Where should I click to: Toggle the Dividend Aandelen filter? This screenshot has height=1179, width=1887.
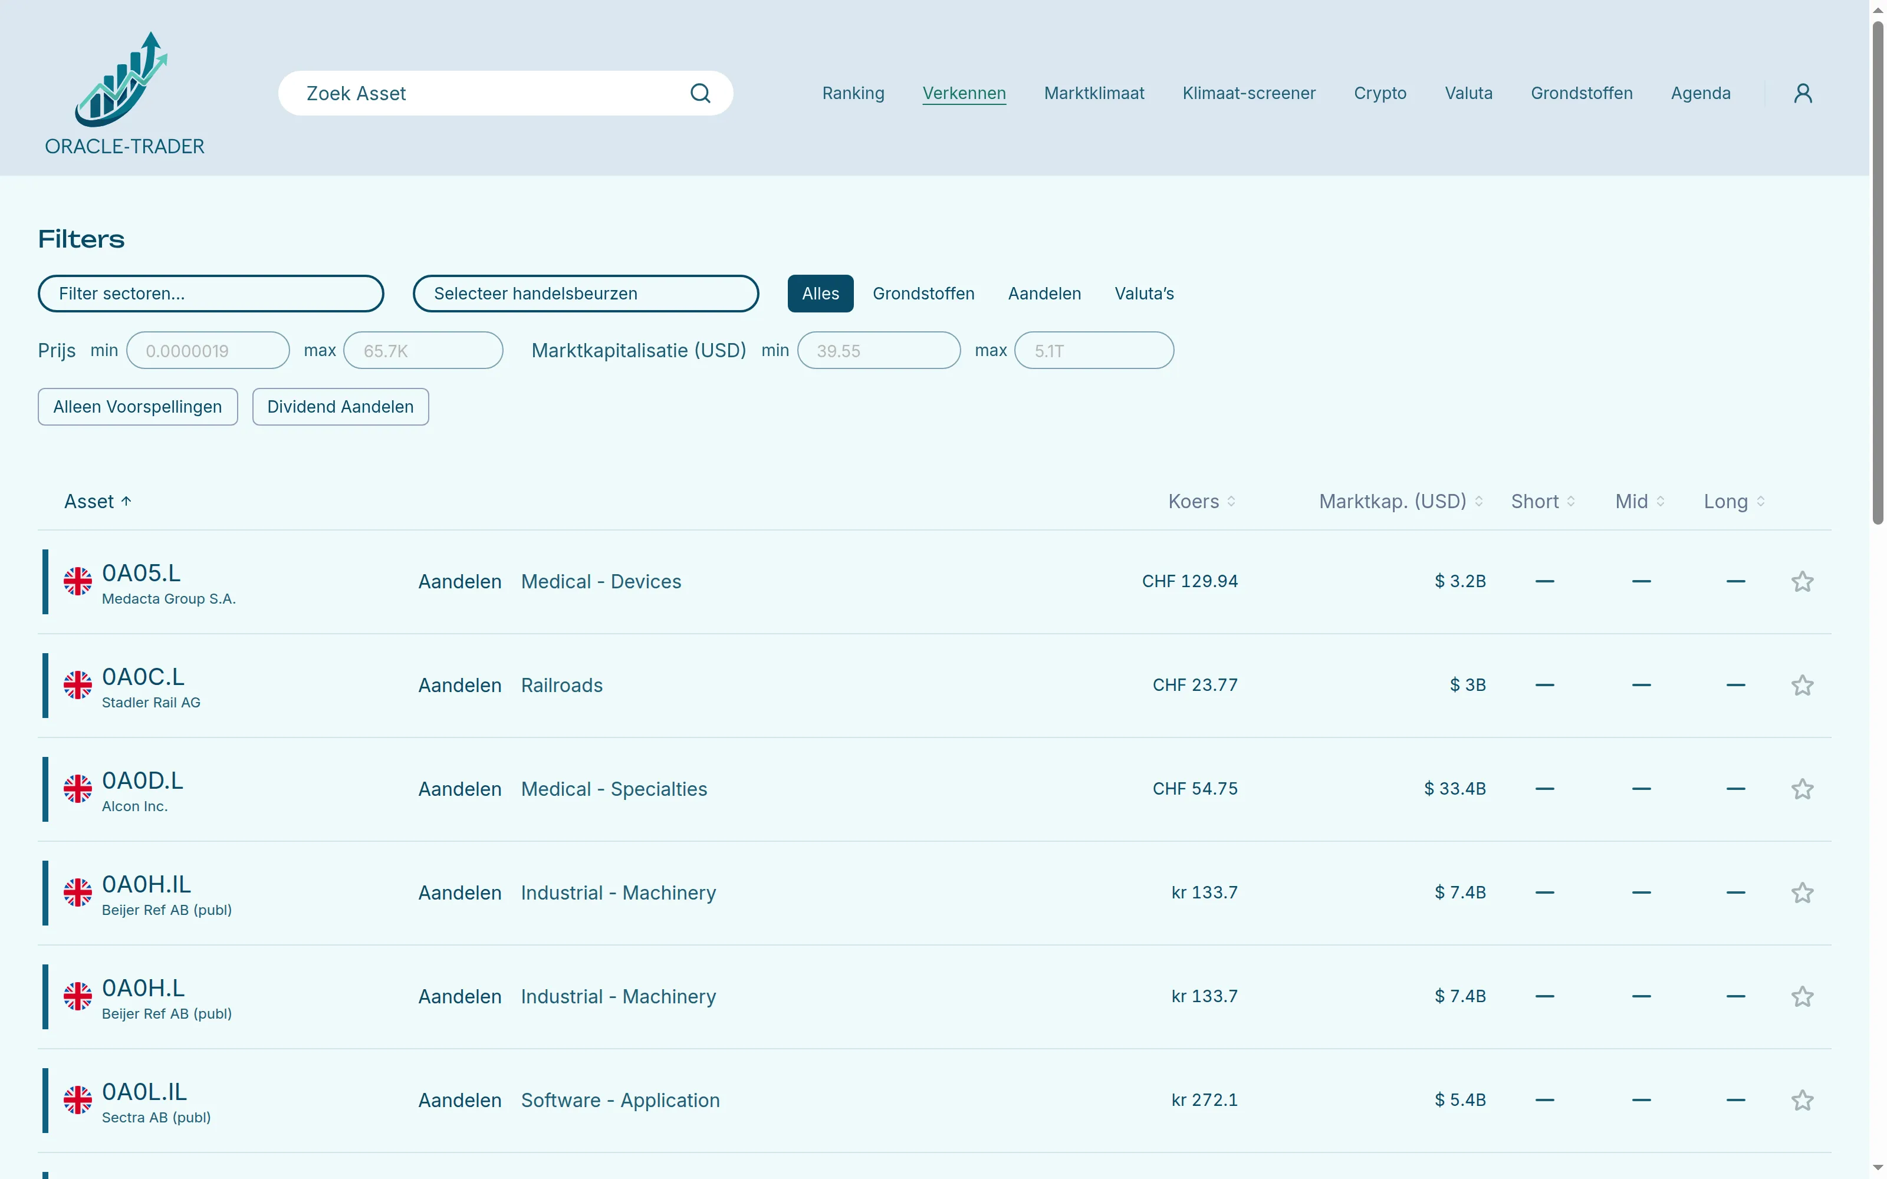(341, 407)
